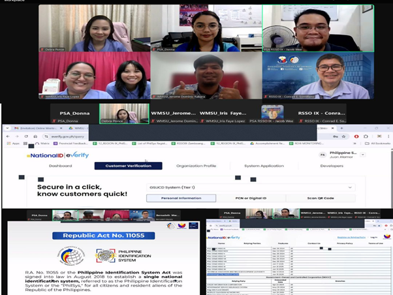The width and height of the screenshot is (393, 295).
Task: Go back in the eVerify browser window
Action: [x=8, y=136]
